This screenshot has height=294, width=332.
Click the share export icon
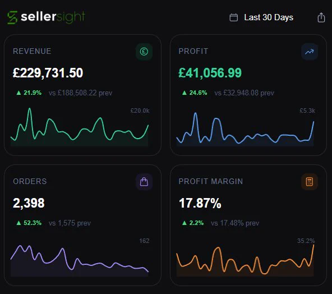tap(321, 17)
